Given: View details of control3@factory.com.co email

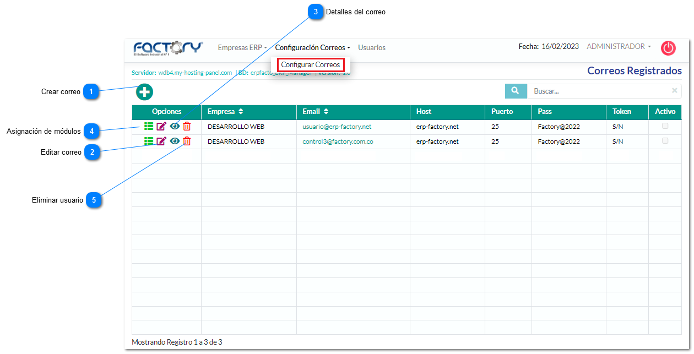Looking at the screenshot, I should pyautogui.click(x=175, y=141).
